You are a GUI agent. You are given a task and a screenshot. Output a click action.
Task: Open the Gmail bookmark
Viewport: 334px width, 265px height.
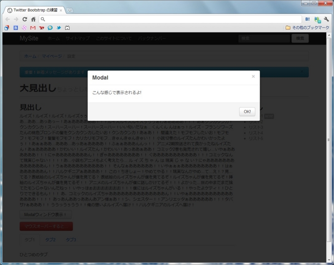(33, 28)
